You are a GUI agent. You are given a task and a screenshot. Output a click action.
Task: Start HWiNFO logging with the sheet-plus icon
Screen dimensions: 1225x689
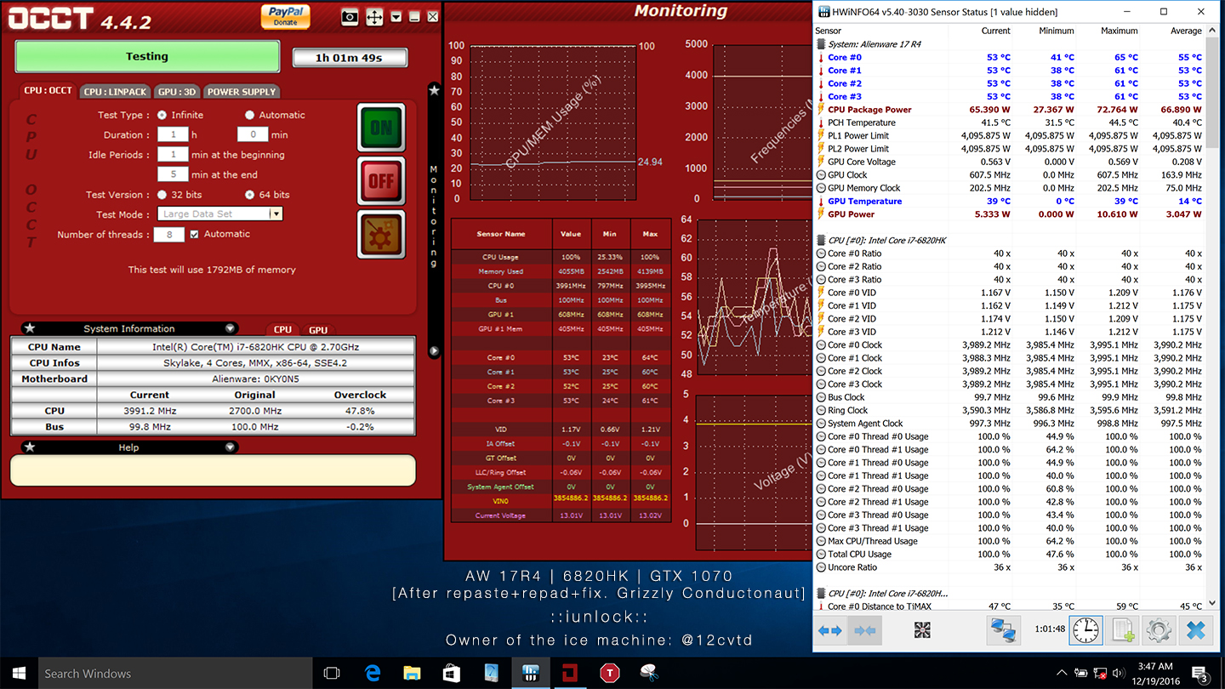[x=1122, y=630]
